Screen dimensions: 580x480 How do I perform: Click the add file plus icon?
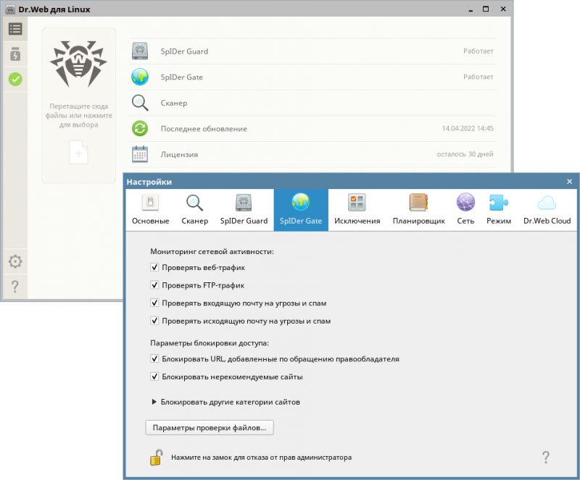pos(78,152)
